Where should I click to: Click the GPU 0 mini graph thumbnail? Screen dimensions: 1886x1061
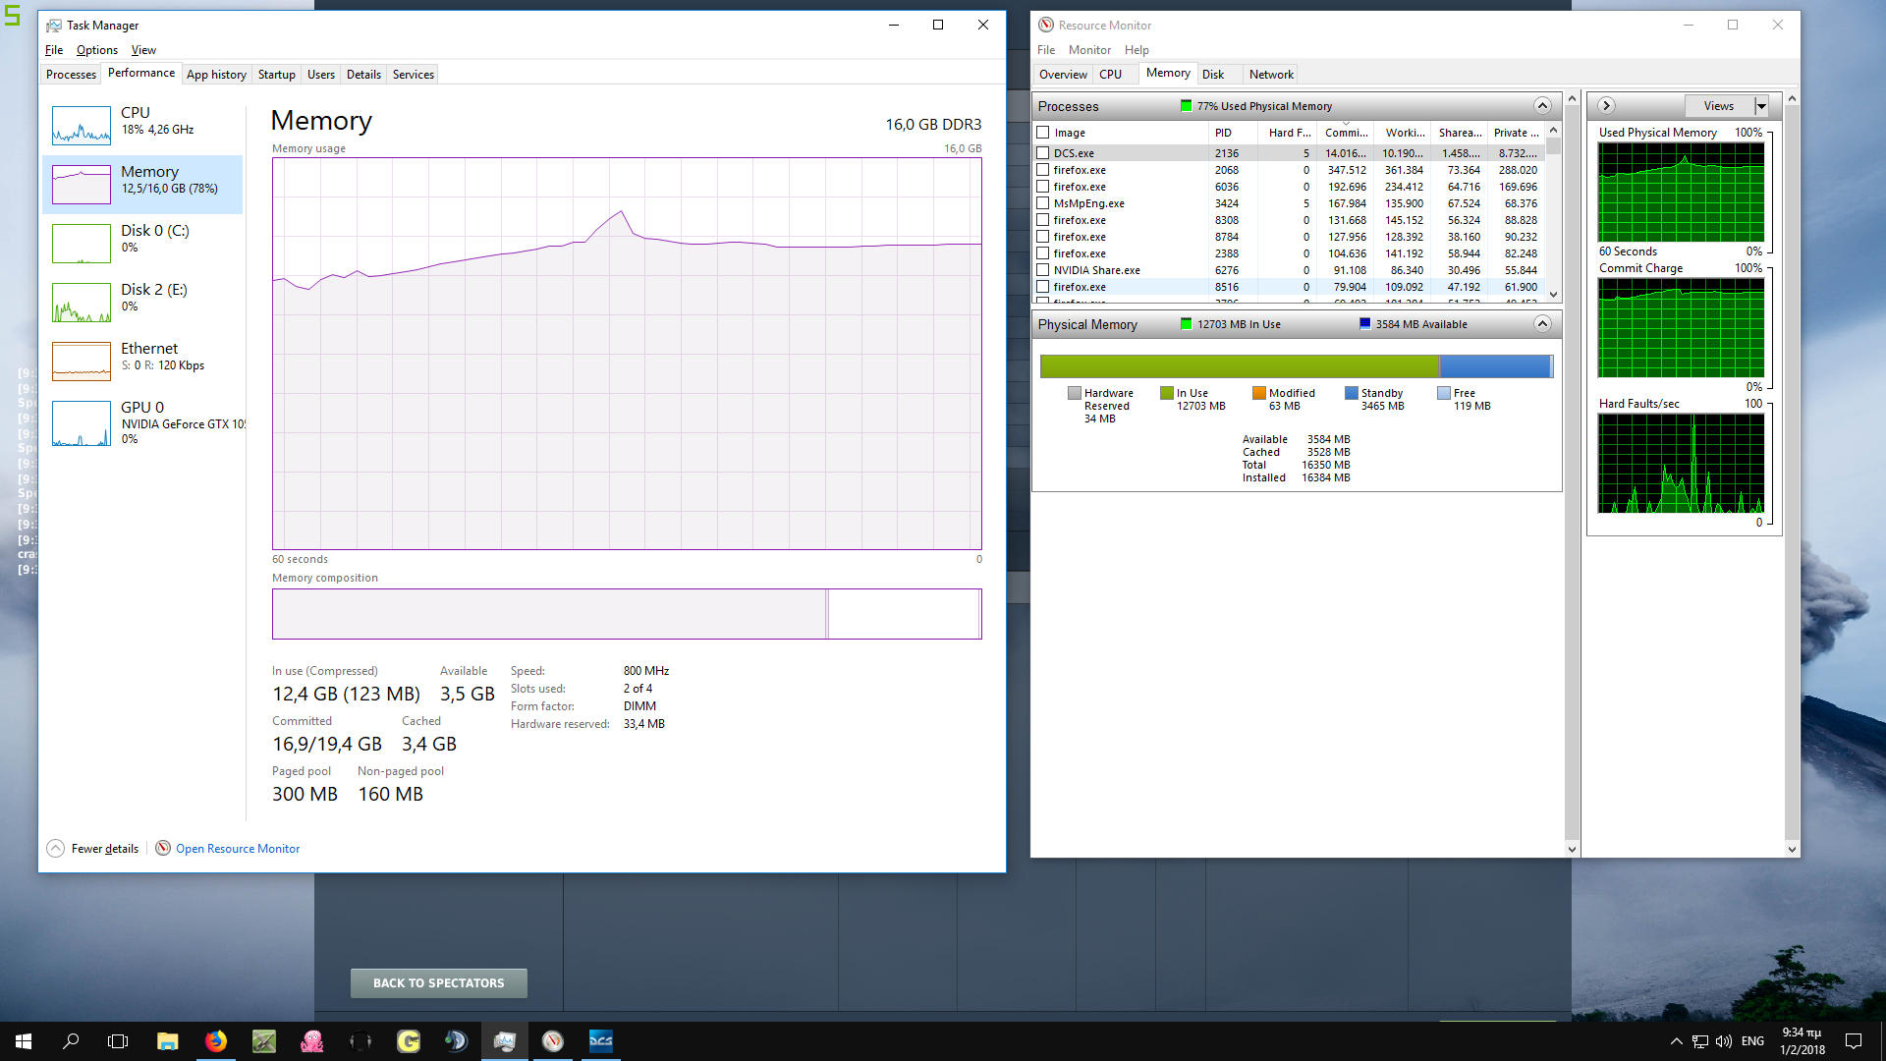point(82,423)
